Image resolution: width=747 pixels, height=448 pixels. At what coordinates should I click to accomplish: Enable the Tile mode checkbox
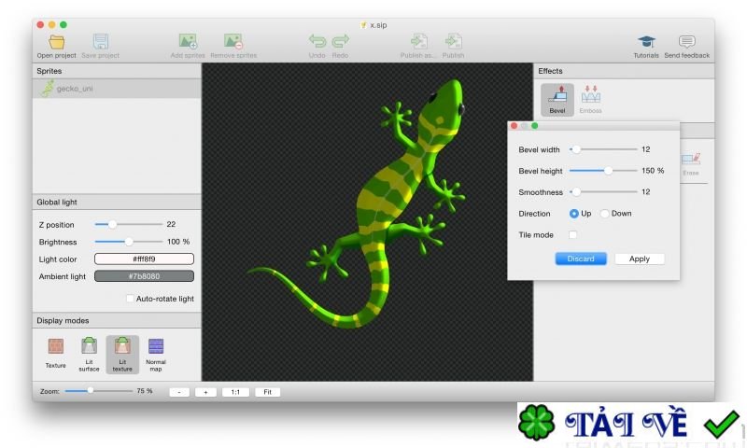click(572, 234)
